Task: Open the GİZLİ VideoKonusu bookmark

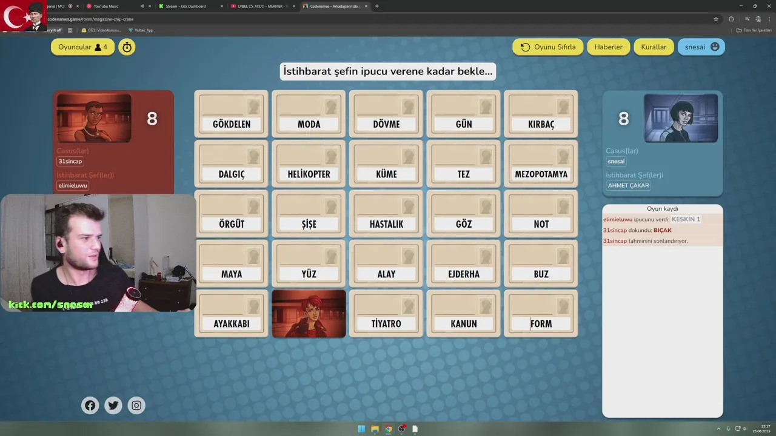Action: [x=101, y=30]
